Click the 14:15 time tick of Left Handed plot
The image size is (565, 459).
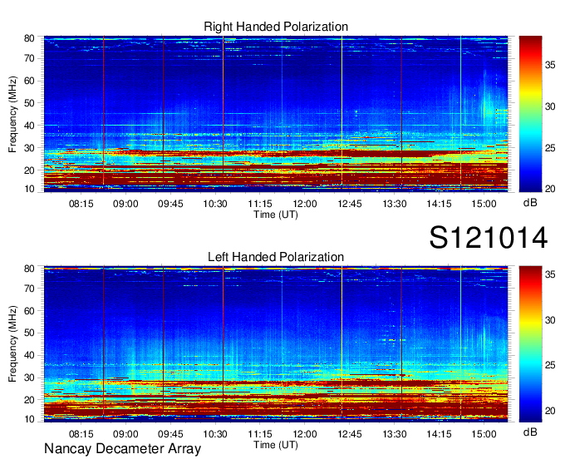(440, 434)
